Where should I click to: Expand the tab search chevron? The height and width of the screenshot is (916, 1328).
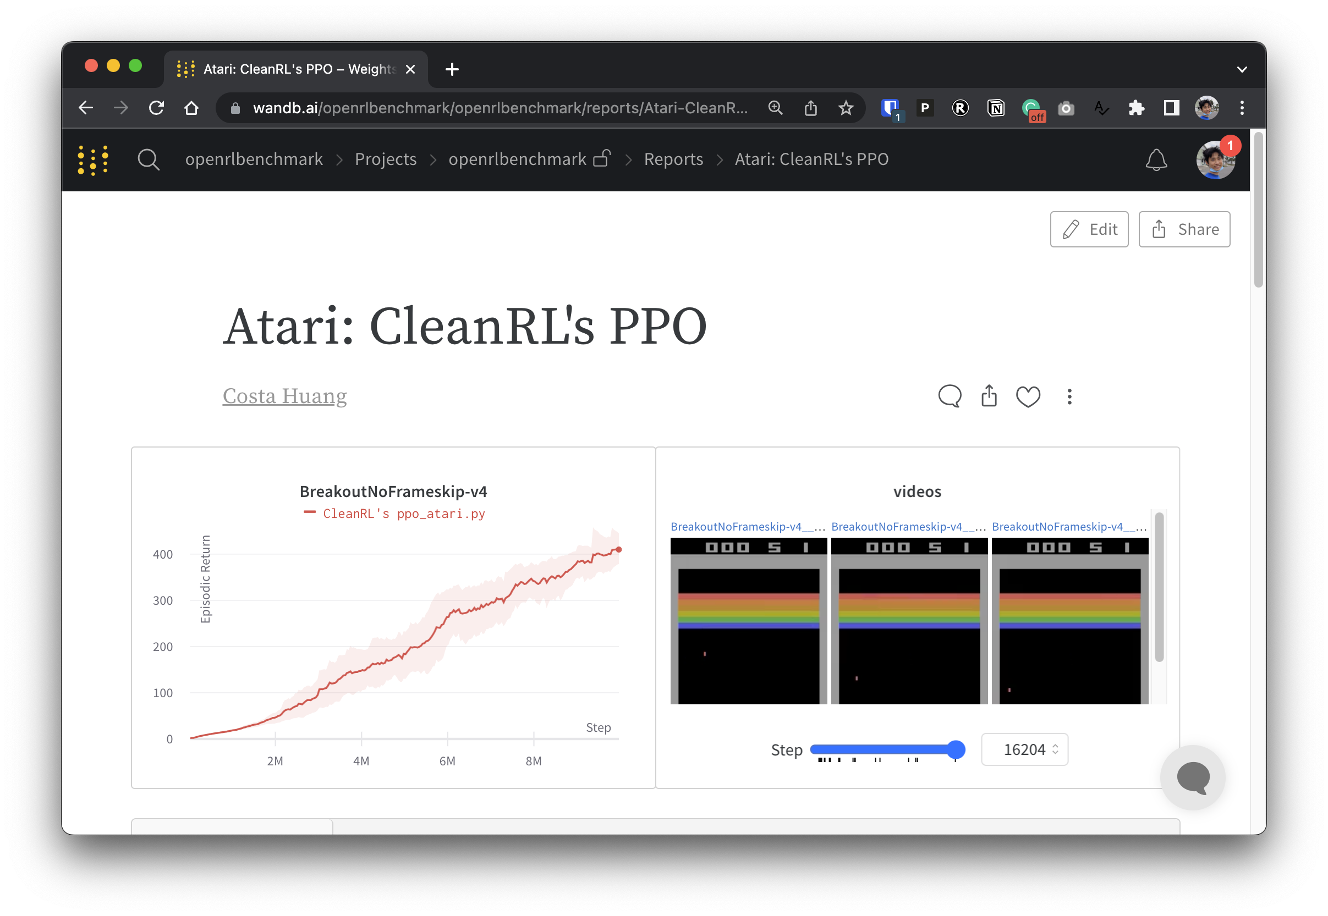pyautogui.click(x=1242, y=69)
